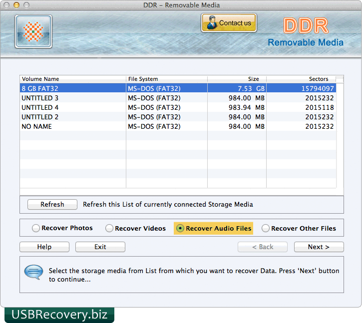Image resolution: width=362 pixels, height=323 pixels.
Task: Select Recover Photos radio option
Action: [36, 228]
